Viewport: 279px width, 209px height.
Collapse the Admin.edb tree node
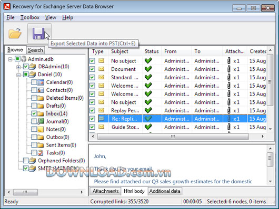pos(10,59)
